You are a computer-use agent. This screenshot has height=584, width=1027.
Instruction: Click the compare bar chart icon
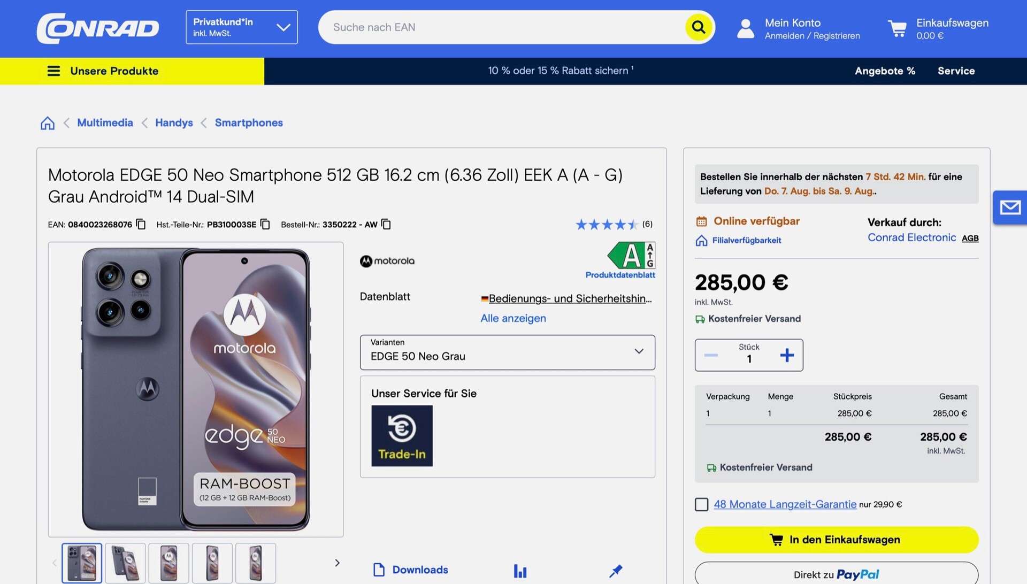(520, 571)
